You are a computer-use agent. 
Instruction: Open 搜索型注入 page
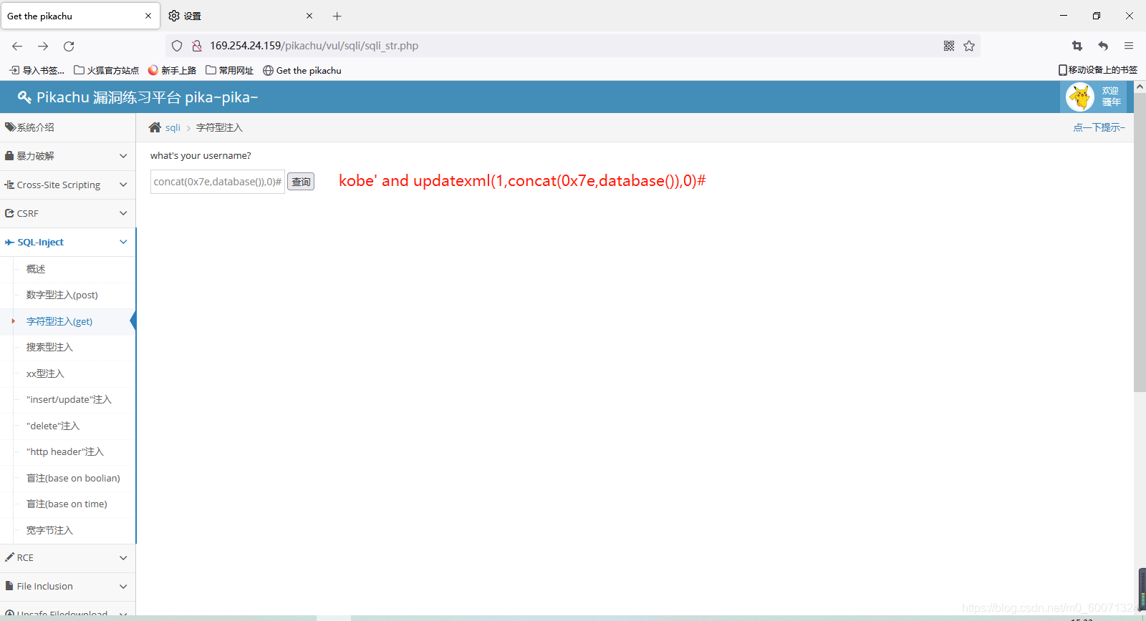(49, 347)
